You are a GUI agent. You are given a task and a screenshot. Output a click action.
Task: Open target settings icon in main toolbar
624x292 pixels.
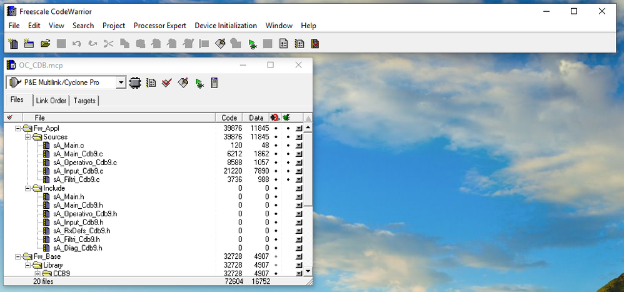click(x=299, y=43)
